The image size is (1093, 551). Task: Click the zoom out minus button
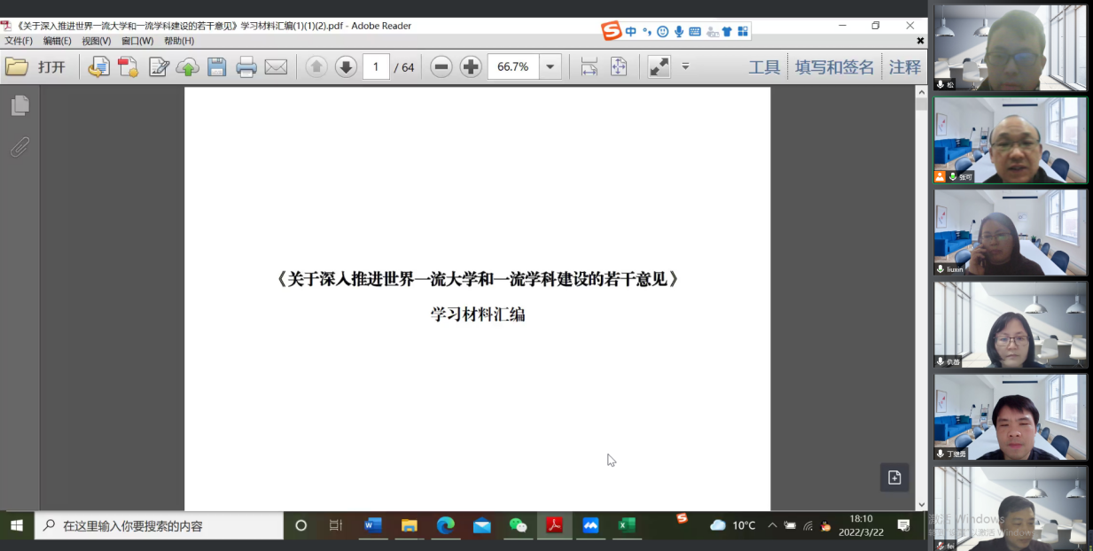[x=441, y=66]
